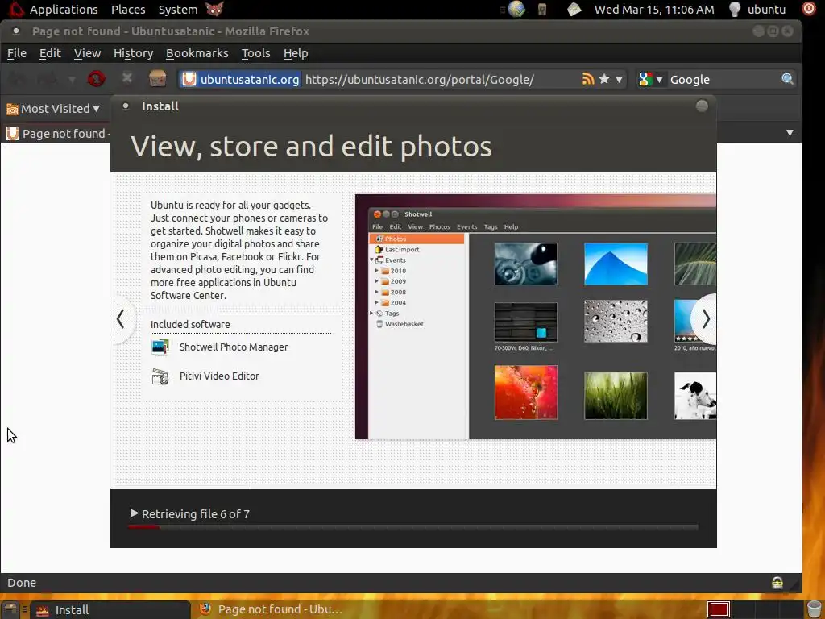Select Last Import in Shotwell sidebar
Screen dimensions: 825x619
coord(401,250)
